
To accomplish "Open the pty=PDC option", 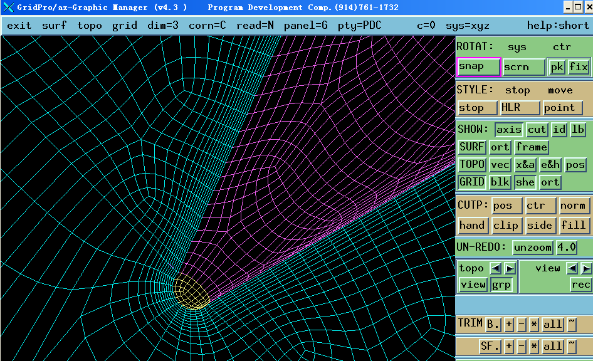I will [359, 26].
